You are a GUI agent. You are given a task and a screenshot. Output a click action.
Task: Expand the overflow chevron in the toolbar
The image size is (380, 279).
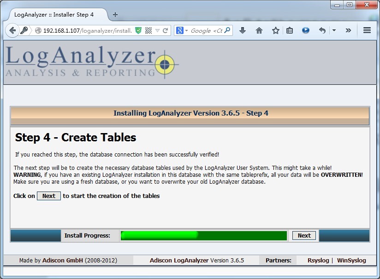(x=348, y=30)
